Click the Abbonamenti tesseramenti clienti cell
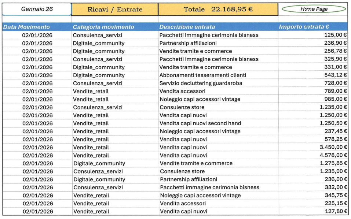The image size is (351, 219). (203, 75)
